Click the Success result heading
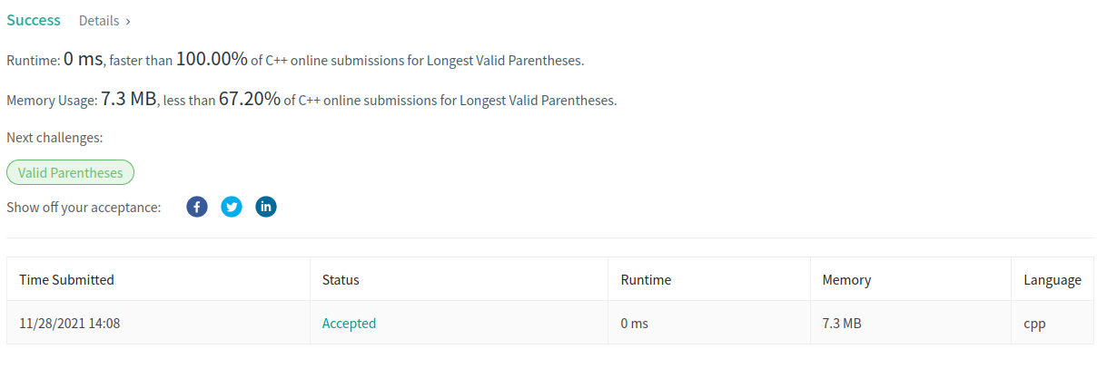The image size is (1107, 378). click(x=34, y=20)
